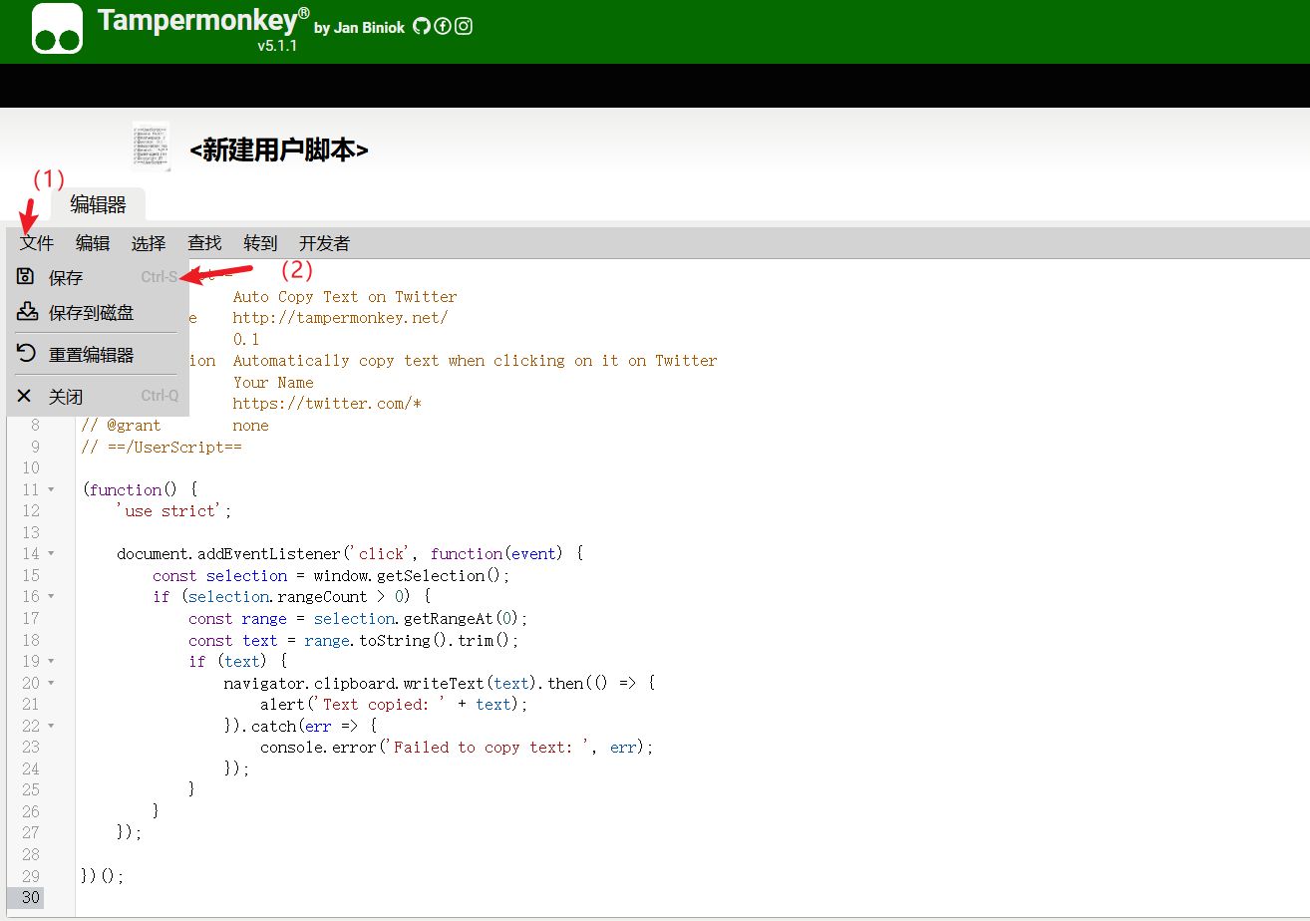
Task: Click version number v5.1.1
Action: coord(277,46)
